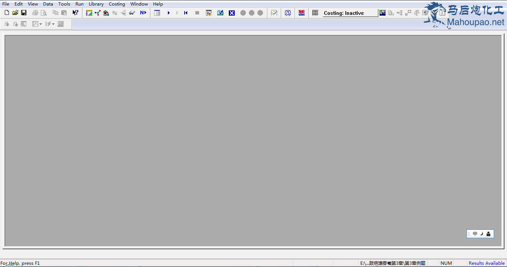Click the For Help, press F1 status text
507x267 pixels.
click(20, 263)
